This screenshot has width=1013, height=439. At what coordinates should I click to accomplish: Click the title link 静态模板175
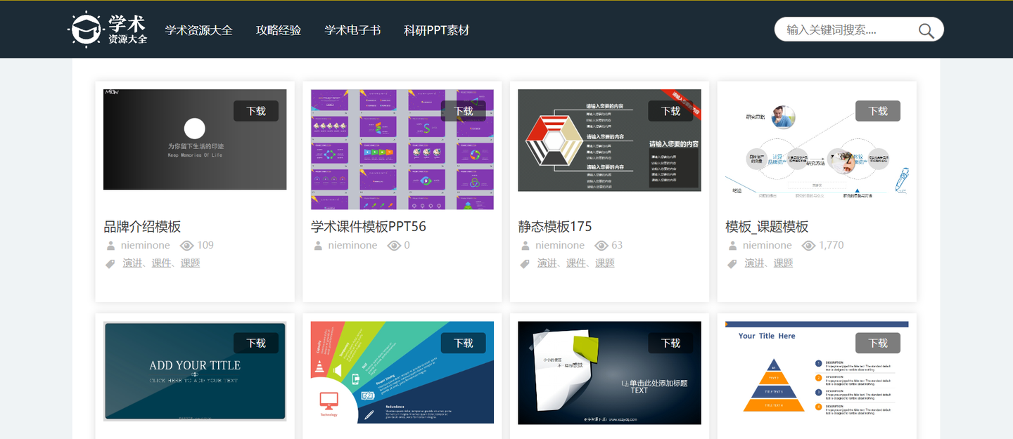[x=553, y=226]
